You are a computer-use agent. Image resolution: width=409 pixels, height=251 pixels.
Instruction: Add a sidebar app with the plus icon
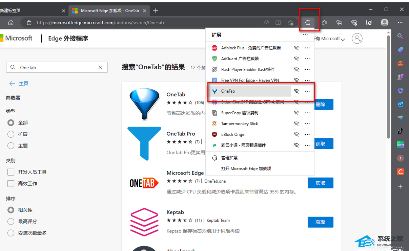click(400, 186)
